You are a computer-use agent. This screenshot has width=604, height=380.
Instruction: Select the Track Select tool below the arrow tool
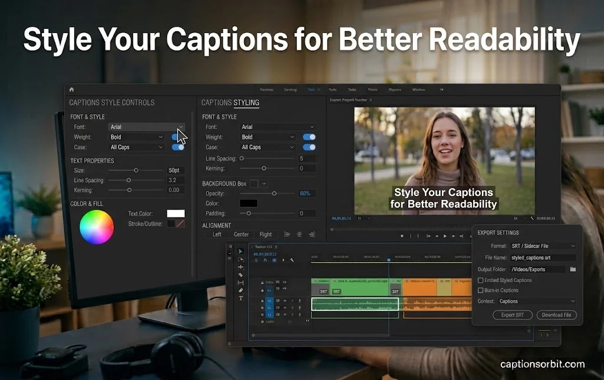[x=241, y=259]
